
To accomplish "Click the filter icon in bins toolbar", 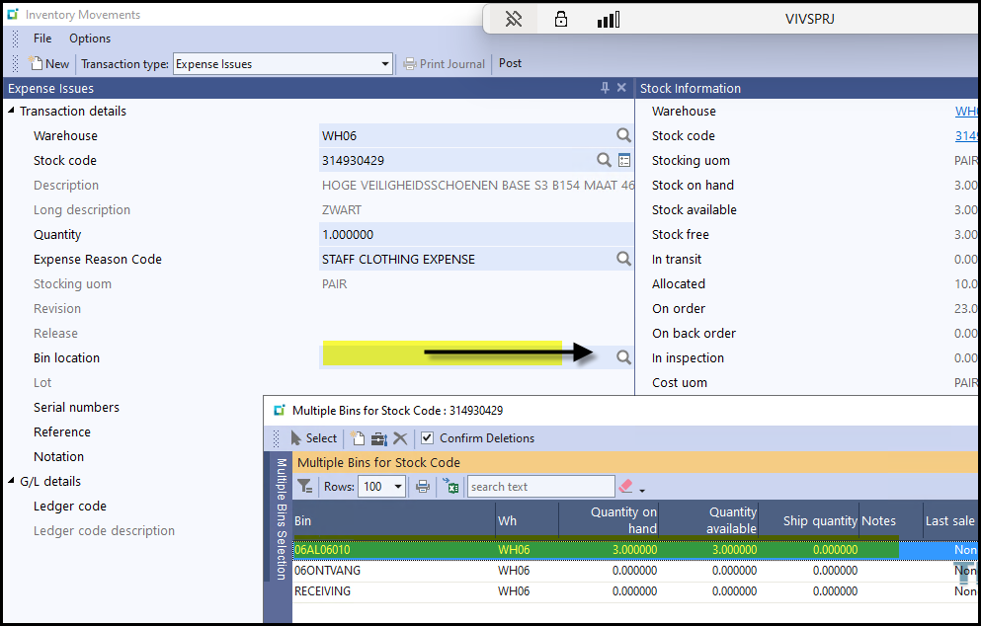I will tap(305, 486).
